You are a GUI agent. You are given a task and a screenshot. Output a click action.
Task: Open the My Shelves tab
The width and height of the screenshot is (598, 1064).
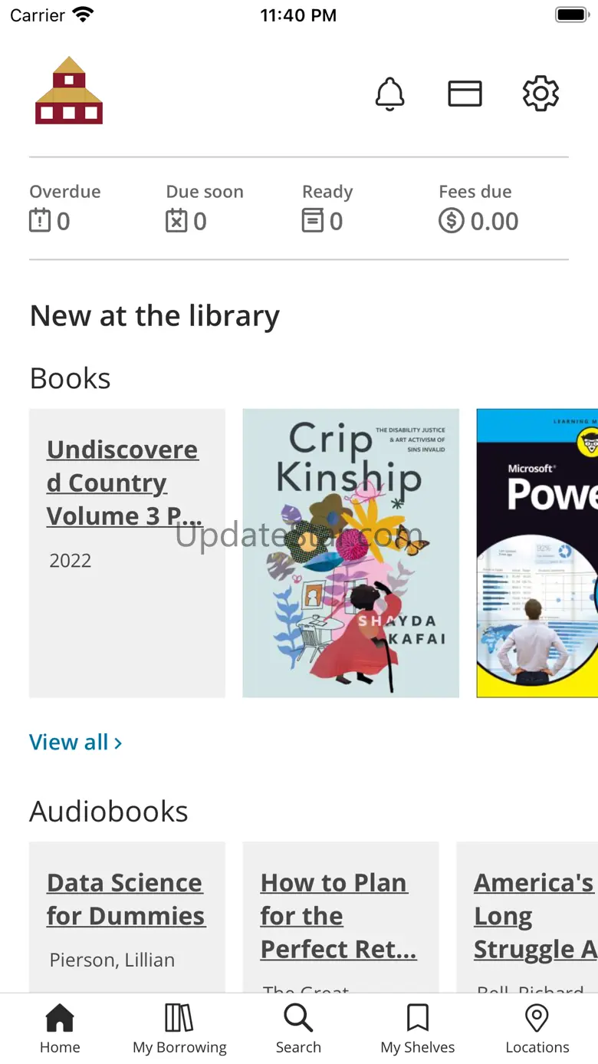point(418,1029)
